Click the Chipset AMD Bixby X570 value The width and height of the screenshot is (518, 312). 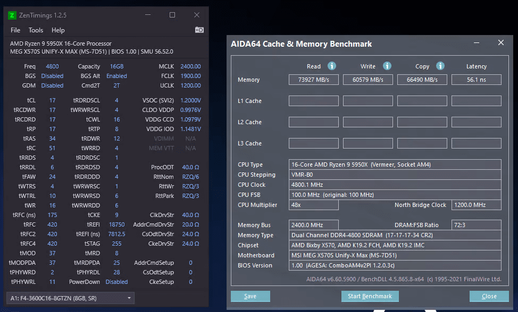click(x=395, y=245)
